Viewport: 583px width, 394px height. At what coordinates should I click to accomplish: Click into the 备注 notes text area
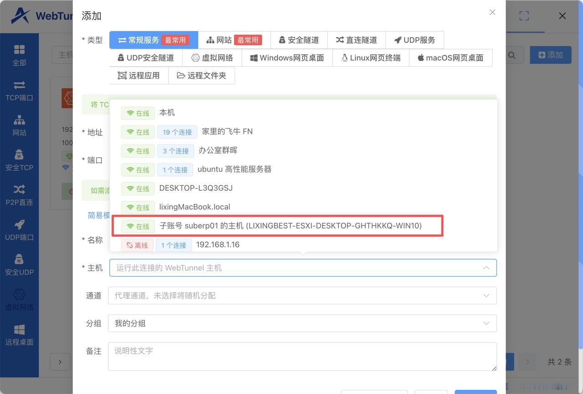pos(302,357)
